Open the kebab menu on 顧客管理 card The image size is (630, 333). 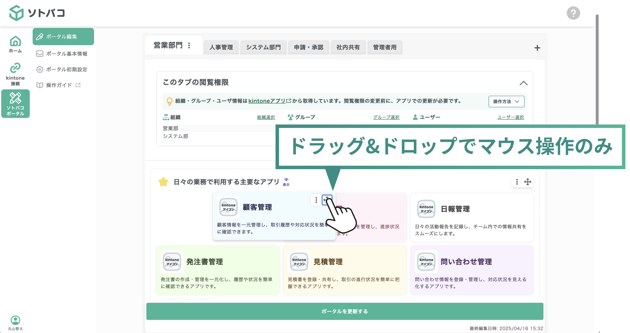(x=316, y=200)
